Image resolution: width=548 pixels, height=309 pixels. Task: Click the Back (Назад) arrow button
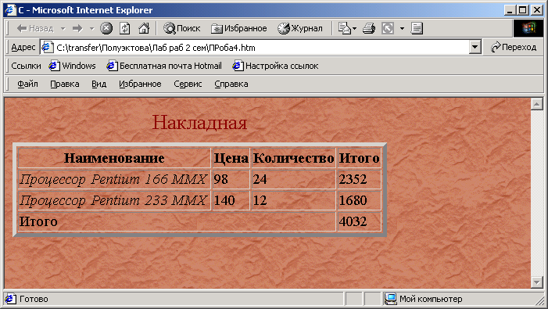pos(35,28)
